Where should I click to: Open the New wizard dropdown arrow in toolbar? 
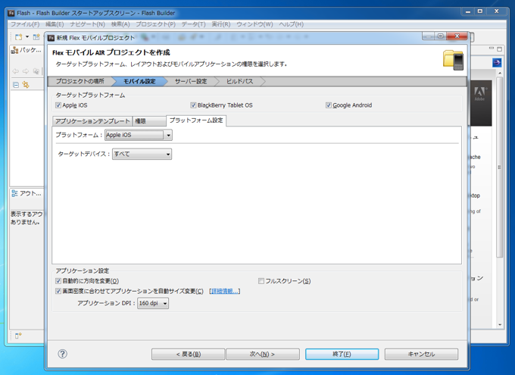coord(27,37)
